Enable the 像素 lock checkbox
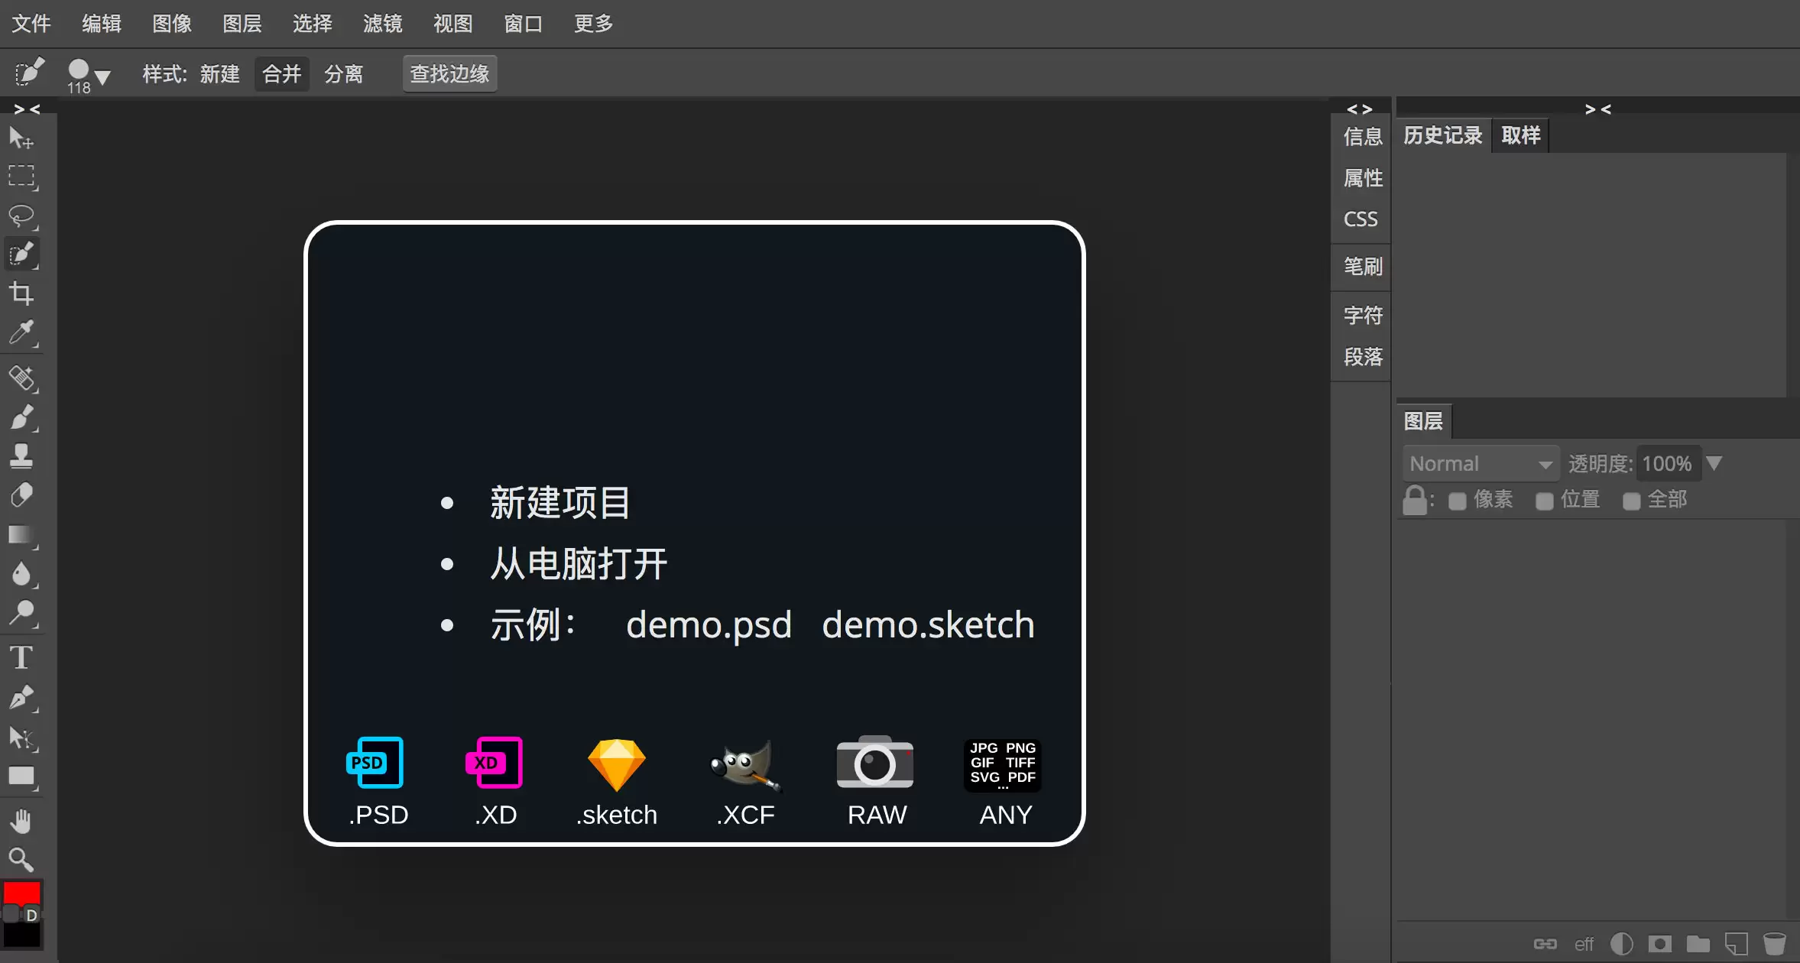Screen dimensions: 1800x963 pyautogui.click(x=1458, y=501)
